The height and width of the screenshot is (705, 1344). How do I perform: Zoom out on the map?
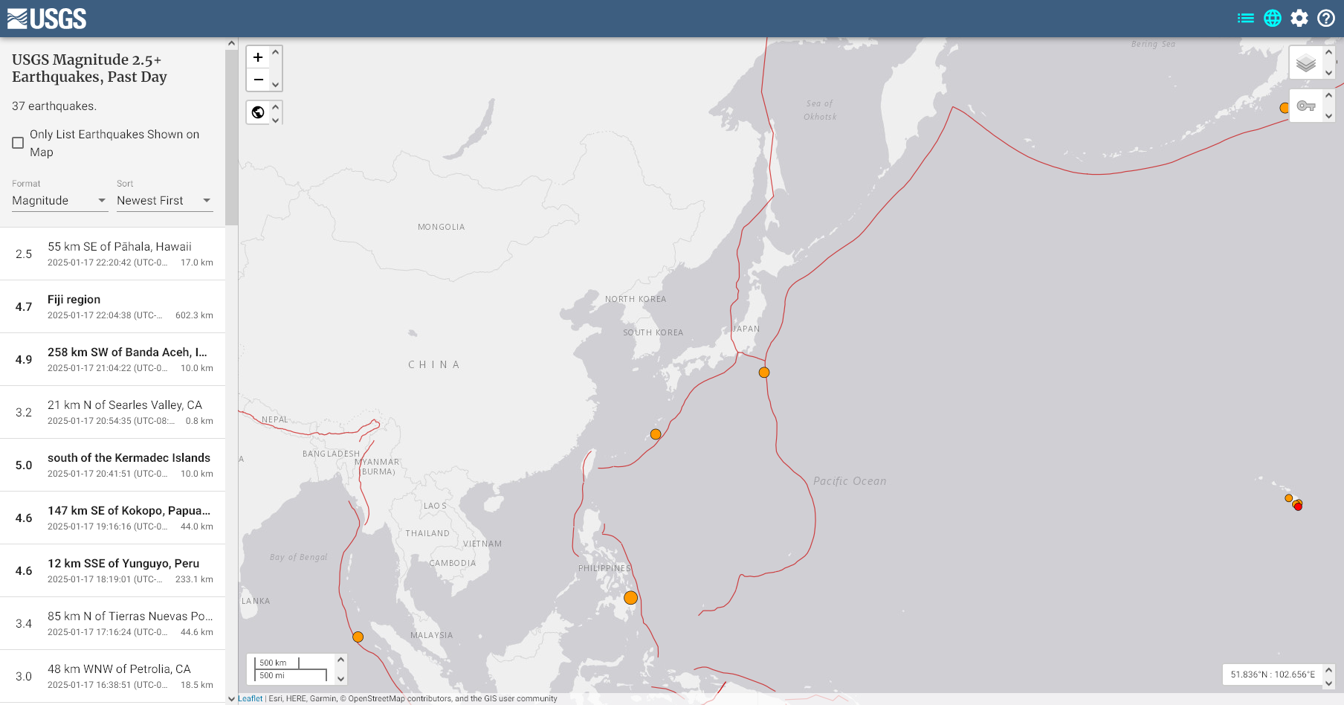pyautogui.click(x=258, y=80)
